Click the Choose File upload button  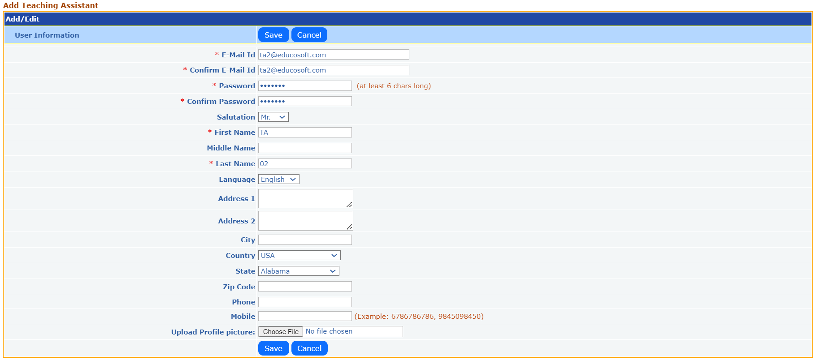tap(281, 331)
